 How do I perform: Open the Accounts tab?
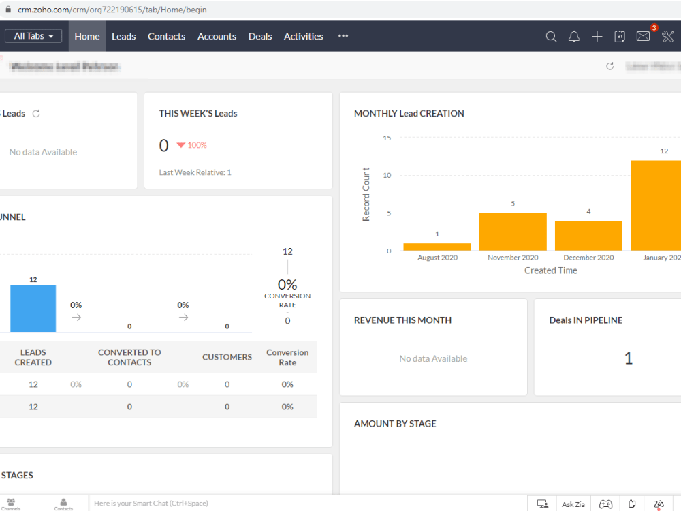click(x=217, y=37)
